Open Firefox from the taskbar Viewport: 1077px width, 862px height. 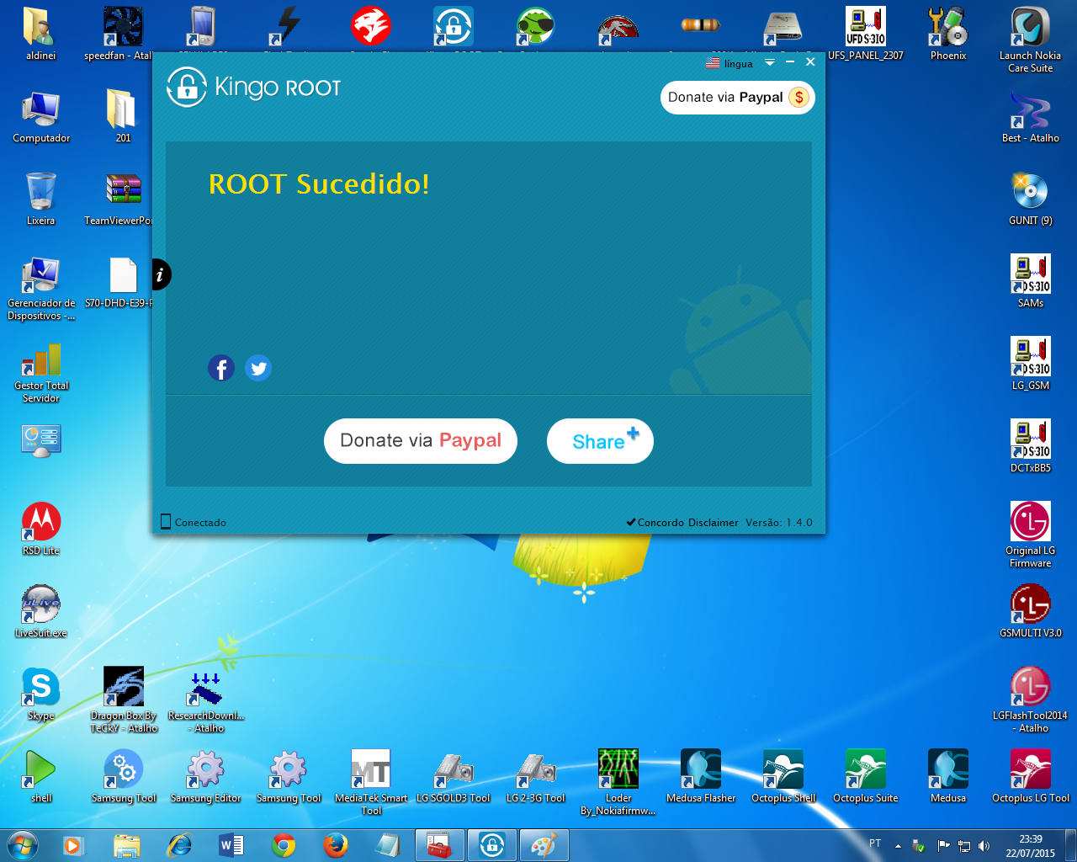point(336,844)
